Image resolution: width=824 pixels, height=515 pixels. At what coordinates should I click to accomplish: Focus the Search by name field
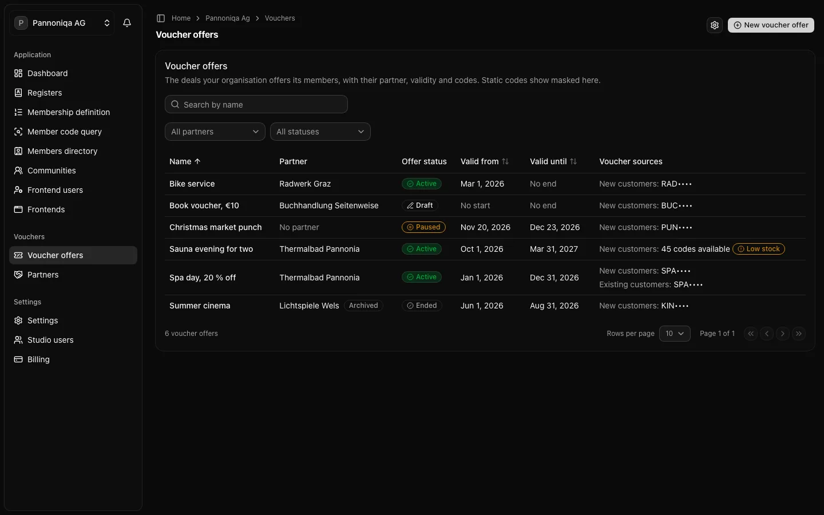(256, 104)
